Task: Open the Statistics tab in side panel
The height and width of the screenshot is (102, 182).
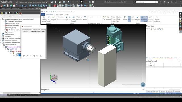Action: 164,58
